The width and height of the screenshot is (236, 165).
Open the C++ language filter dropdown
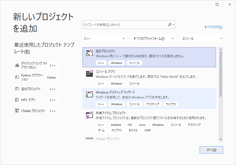pos(105,38)
